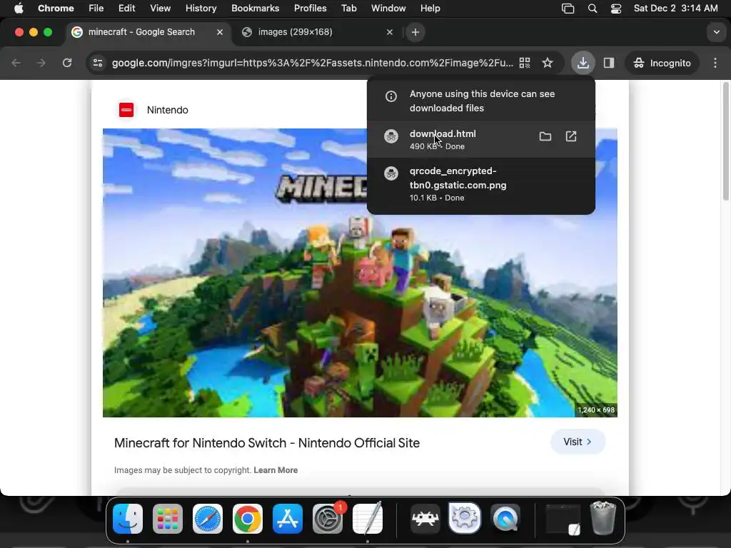The image size is (731, 548).
Task: Open the Edit menu
Action: (127, 9)
